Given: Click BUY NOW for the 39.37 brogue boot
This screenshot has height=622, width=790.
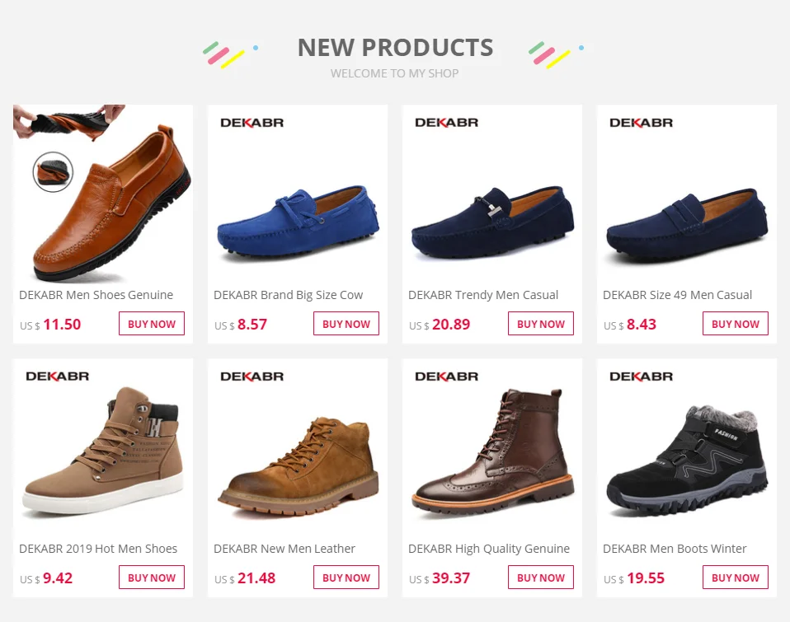Looking at the screenshot, I should tap(541, 578).
